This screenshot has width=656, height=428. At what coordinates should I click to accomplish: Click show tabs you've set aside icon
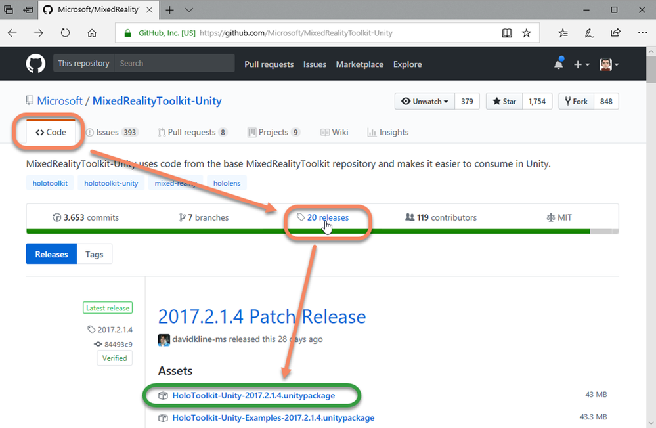click(9, 10)
